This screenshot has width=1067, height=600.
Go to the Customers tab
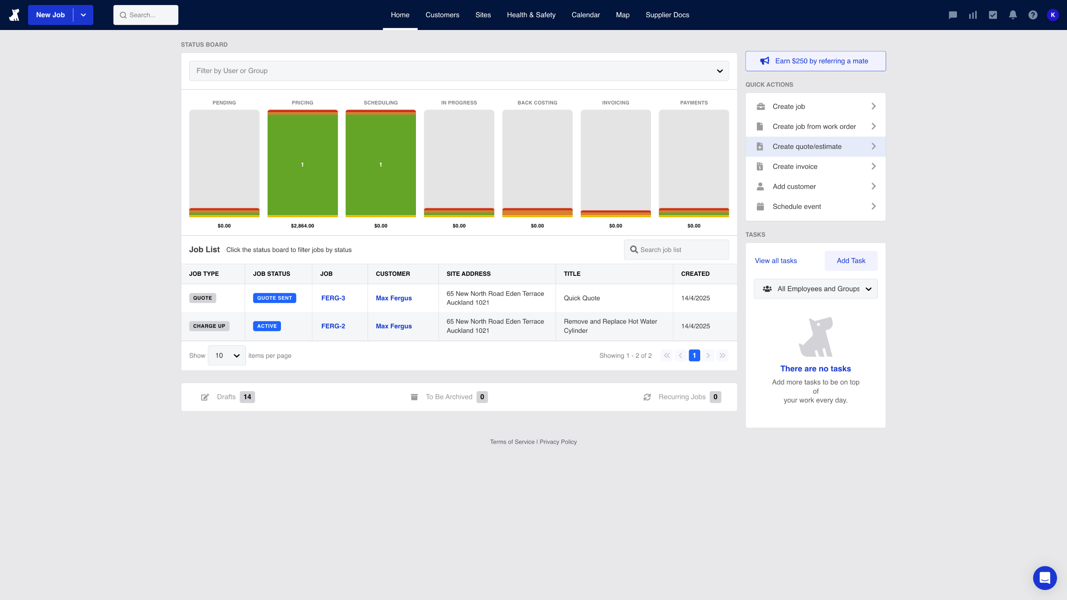442,15
